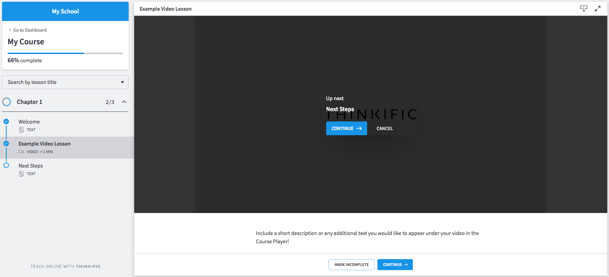Click the Chapter 1 heading
The image size is (609, 277).
pyautogui.click(x=30, y=102)
